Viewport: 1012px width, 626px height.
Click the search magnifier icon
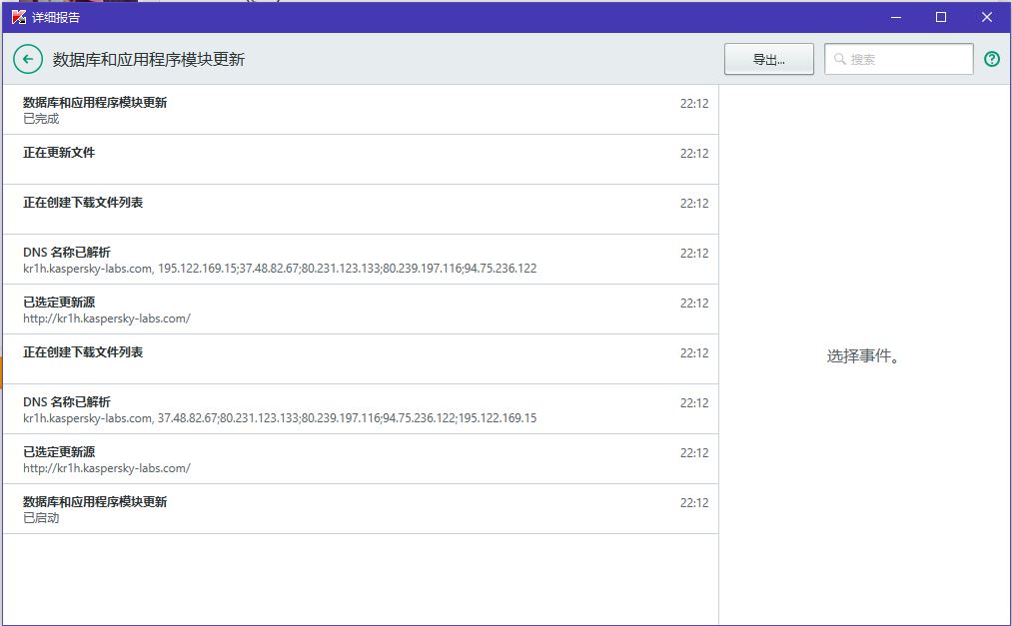(x=840, y=59)
